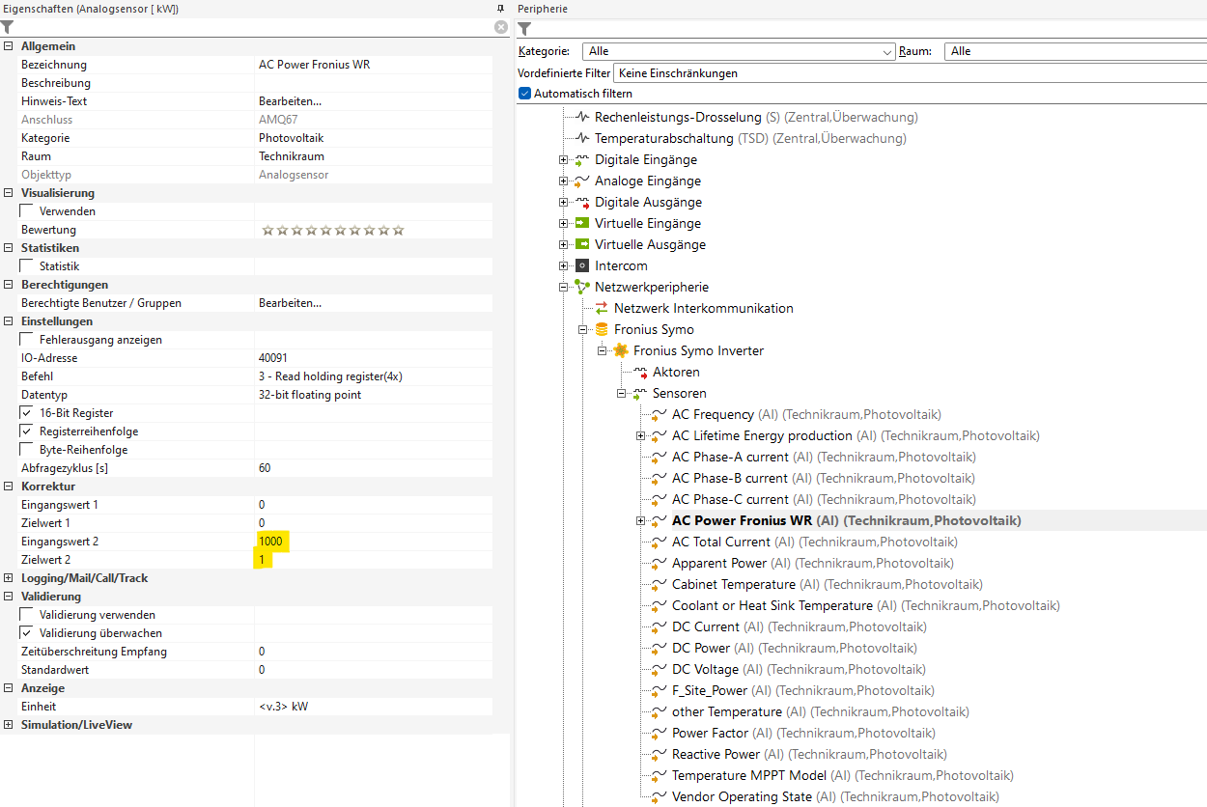Screen dimensions: 1207x807
Task: Click the Einheit value <v.3> kW
Action: click(x=283, y=707)
